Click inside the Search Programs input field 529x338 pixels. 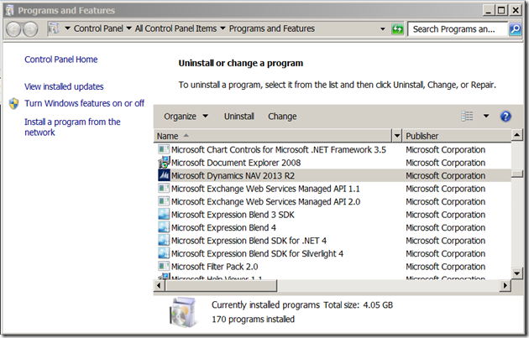pos(457,29)
